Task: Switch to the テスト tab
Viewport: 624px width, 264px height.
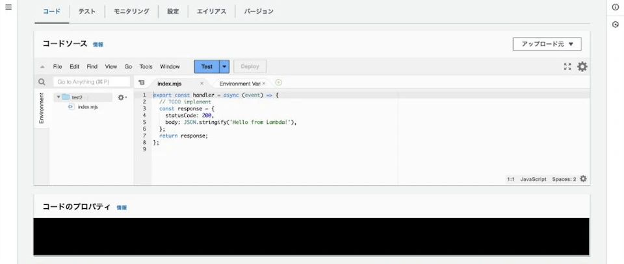Action: click(86, 12)
